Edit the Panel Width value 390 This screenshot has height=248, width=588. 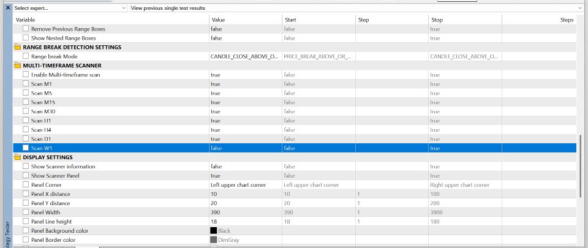246,212
